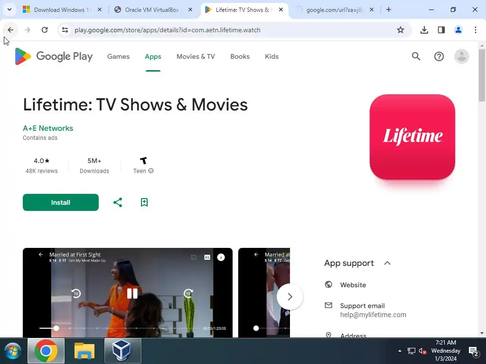486x364 pixels.
Task: Click the Chrome taskbar icon
Action: (x=46, y=351)
